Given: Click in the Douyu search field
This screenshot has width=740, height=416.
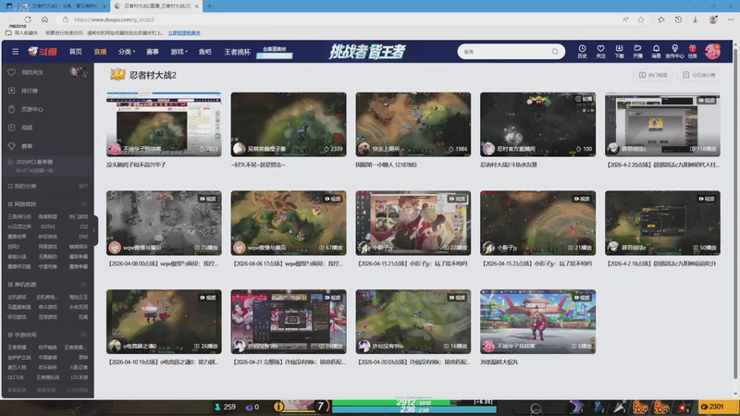Looking at the screenshot, I should tap(505, 52).
